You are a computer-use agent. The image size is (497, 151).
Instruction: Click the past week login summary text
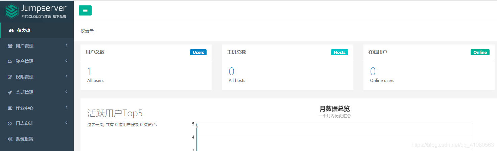click(x=122, y=125)
